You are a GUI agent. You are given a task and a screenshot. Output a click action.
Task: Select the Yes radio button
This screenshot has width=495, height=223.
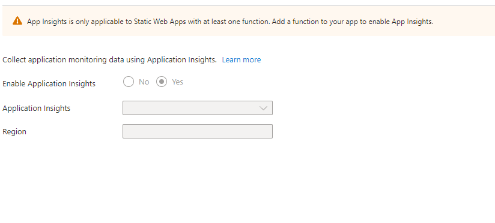click(162, 82)
